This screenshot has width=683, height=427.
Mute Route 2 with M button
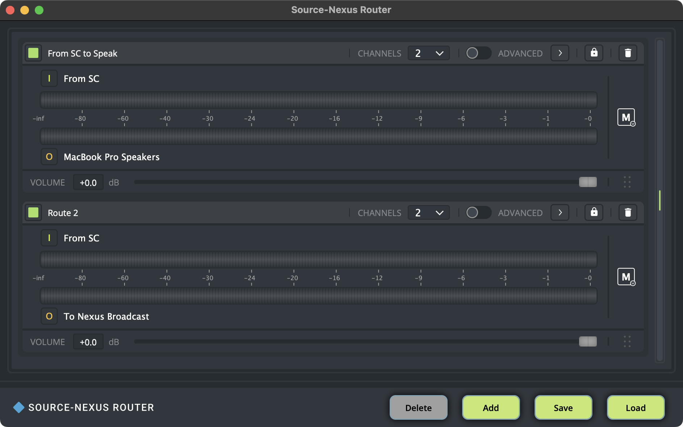coord(626,277)
